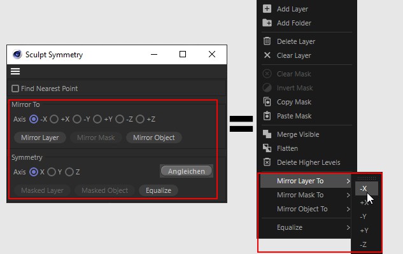
Task: Click the Mirror Layer button
Action: coord(40,138)
